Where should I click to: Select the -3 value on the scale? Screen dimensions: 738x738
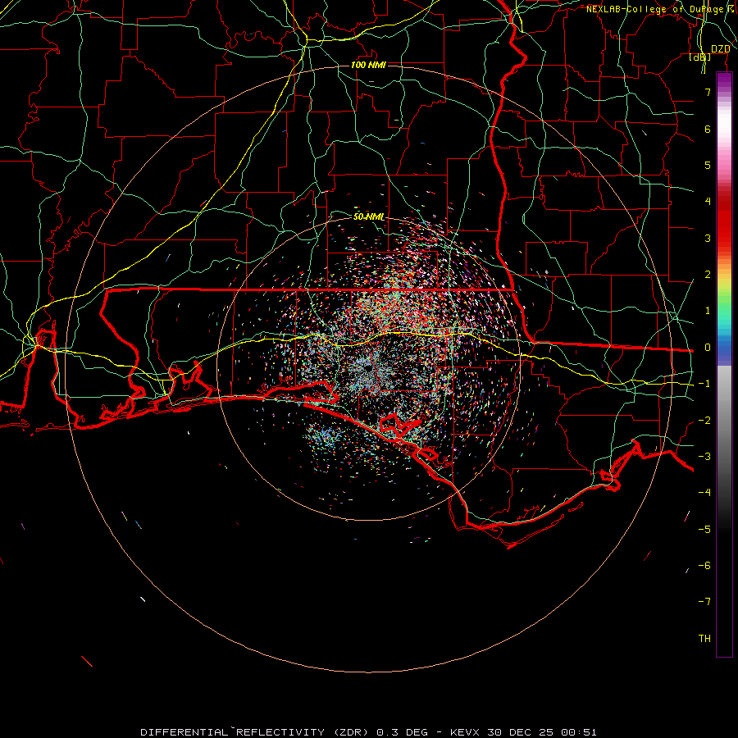704,457
